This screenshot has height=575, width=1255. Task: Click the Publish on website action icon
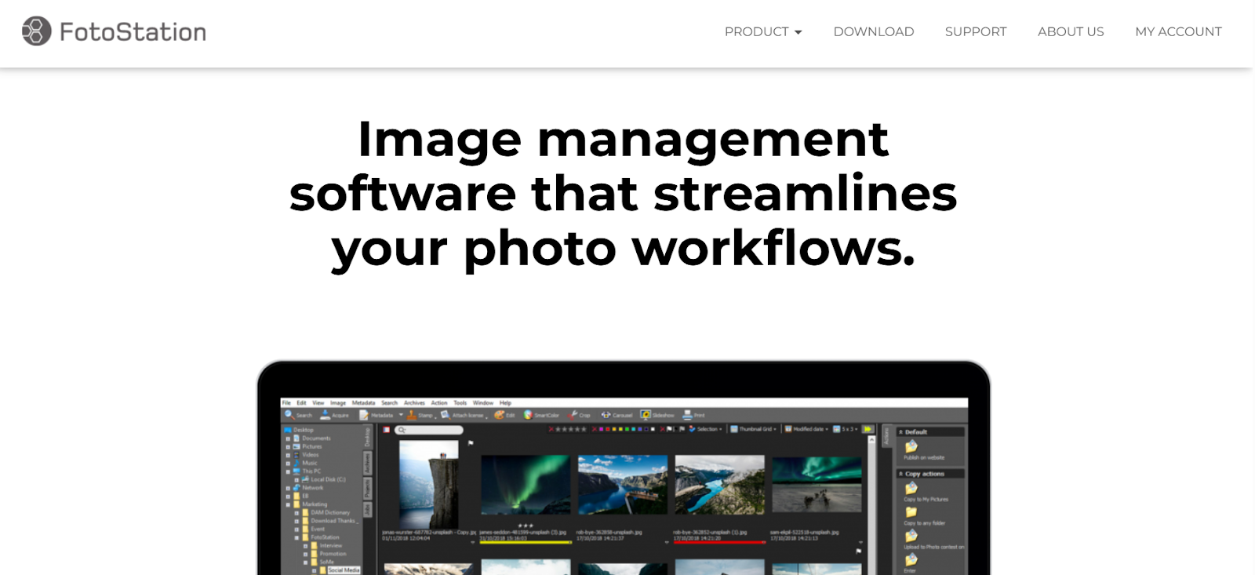[x=911, y=446]
